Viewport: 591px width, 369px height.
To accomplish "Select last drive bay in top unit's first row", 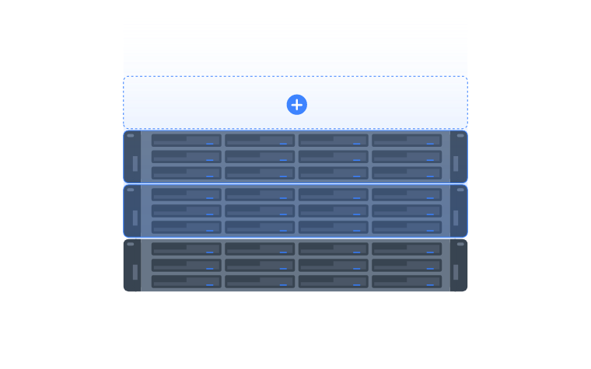I will pyautogui.click(x=407, y=141).
